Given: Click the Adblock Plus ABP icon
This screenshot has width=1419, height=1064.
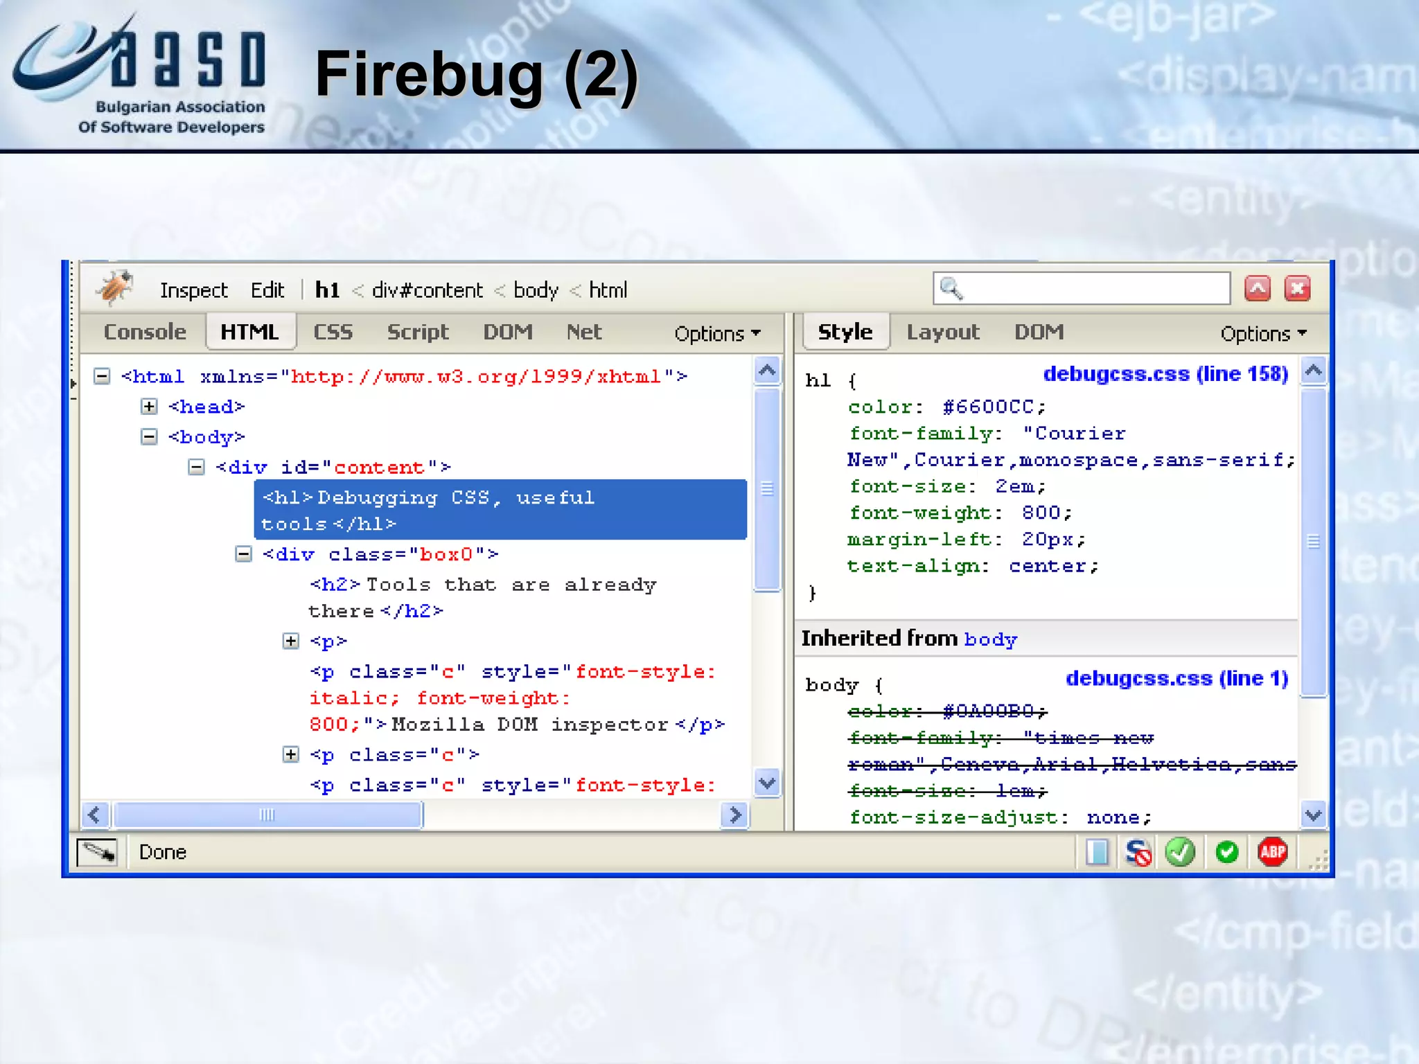Looking at the screenshot, I should [x=1273, y=852].
